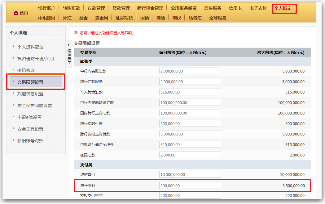Go to 信用卡 in top navigation
This screenshot has height=204, width=325.
[235, 8]
